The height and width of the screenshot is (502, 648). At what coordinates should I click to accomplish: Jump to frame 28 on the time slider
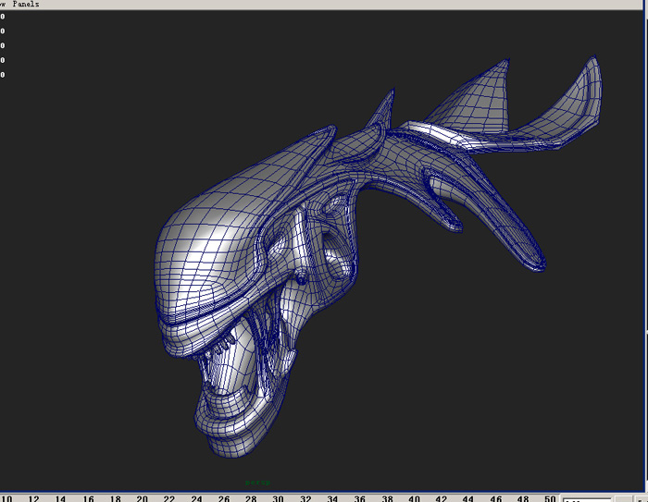tap(251, 498)
